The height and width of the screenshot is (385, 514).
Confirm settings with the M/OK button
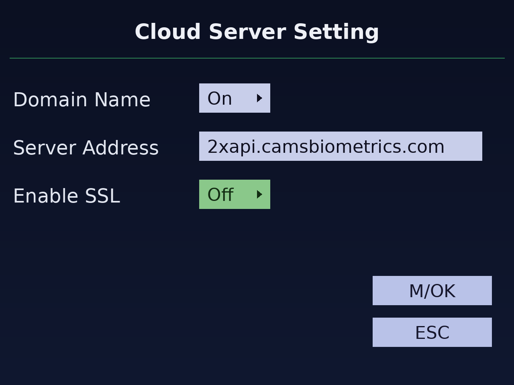[432, 291]
